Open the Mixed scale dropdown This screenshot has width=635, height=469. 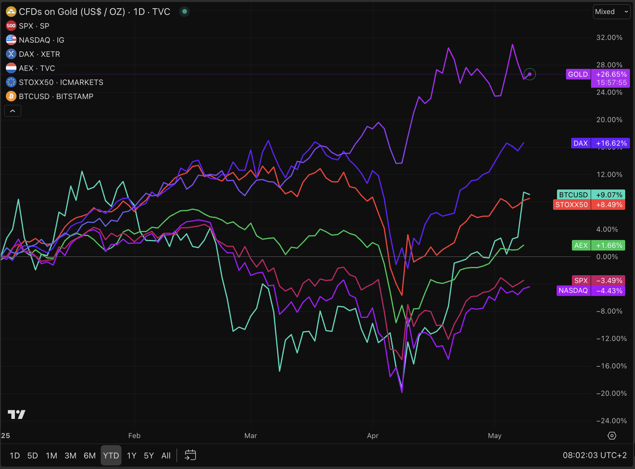point(611,12)
